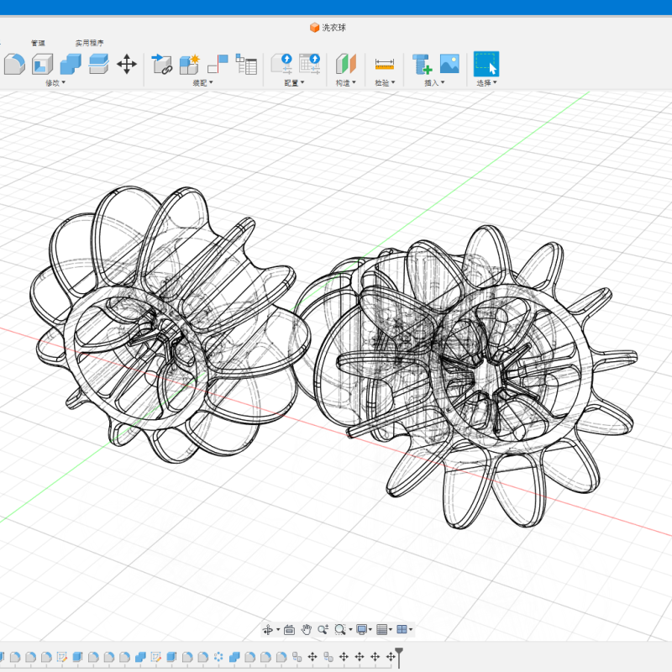
Task: Expand the 插入 (Insert) menu
Action: click(x=434, y=82)
